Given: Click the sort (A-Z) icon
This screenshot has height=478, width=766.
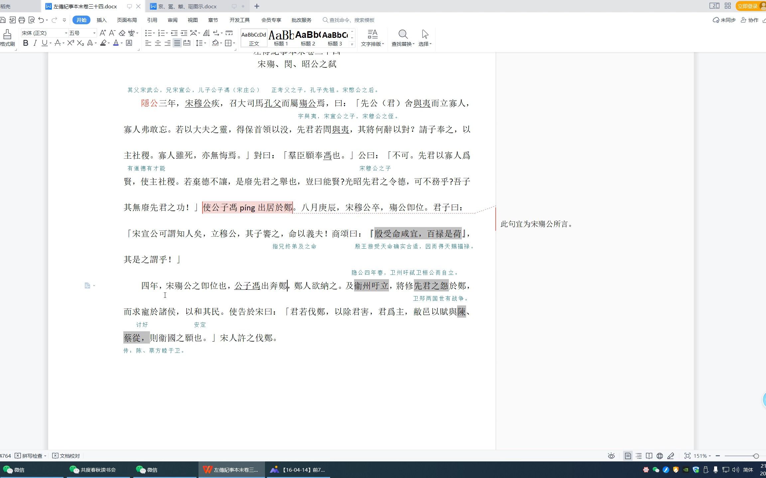Looking at the screenshot, I should point(206,33).
